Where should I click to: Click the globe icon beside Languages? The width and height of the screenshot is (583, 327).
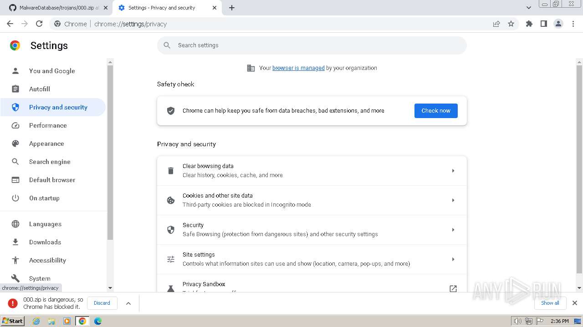click(15, 224)
